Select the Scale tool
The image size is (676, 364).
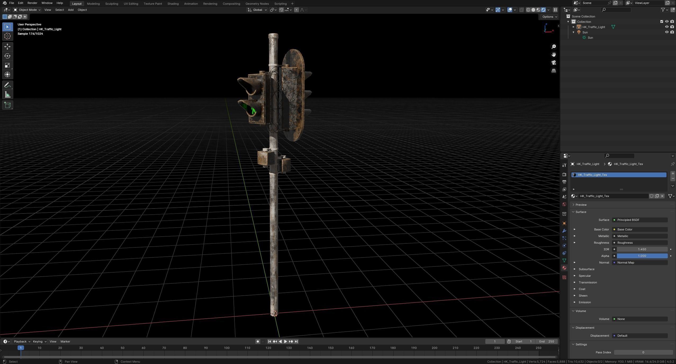pos(7,65)
